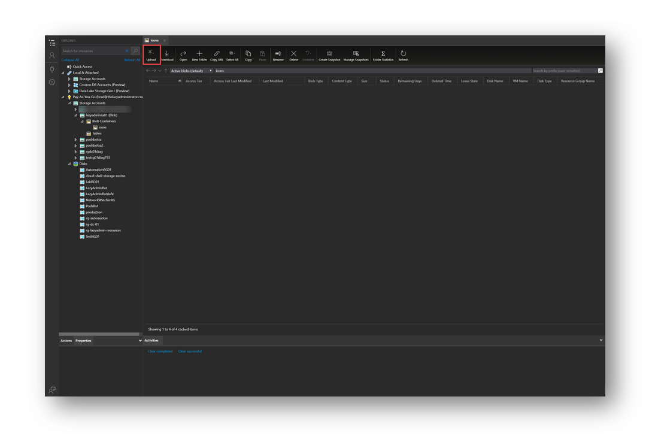Select the icons blob container in tree
Image resolution: width=655 pixels, height=442 pixels.
point(102,128)
